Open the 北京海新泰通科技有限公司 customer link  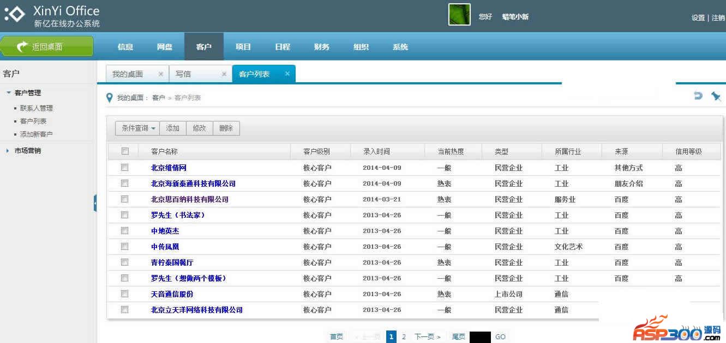pos(193,183)
